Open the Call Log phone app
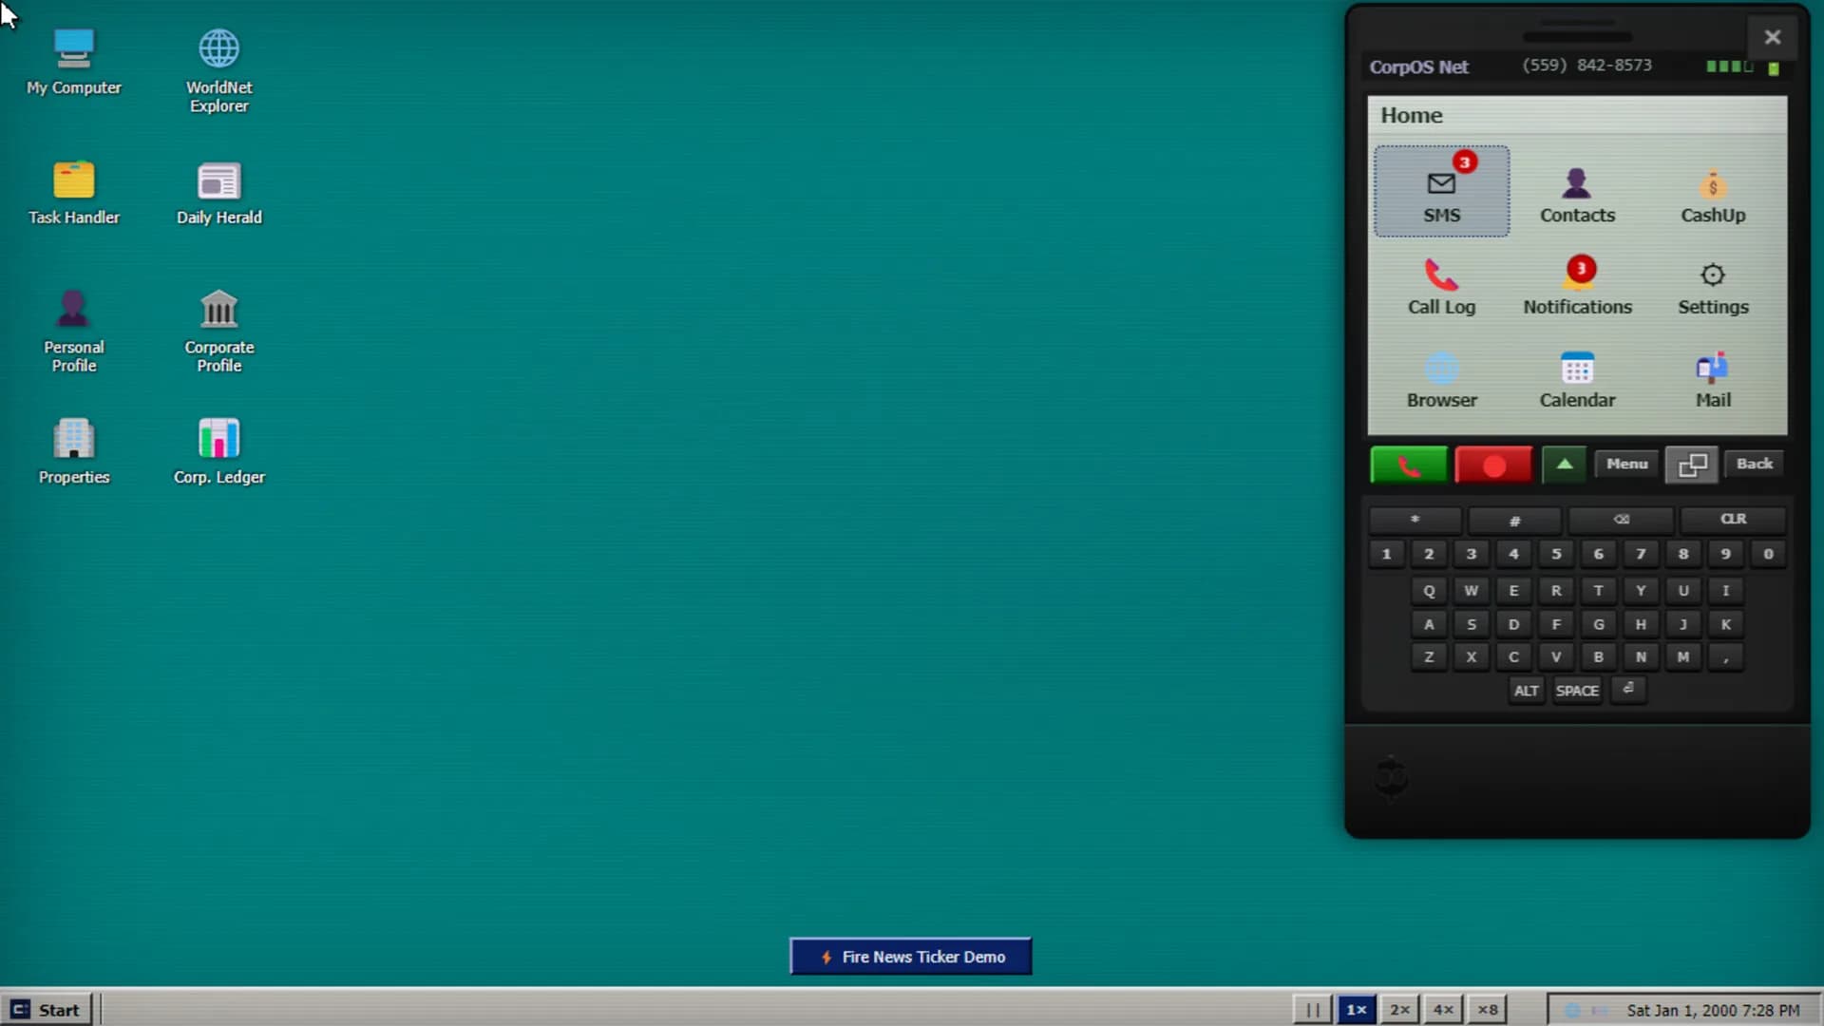The height and width of the screenshot is (1026, 1824). 1441,287
